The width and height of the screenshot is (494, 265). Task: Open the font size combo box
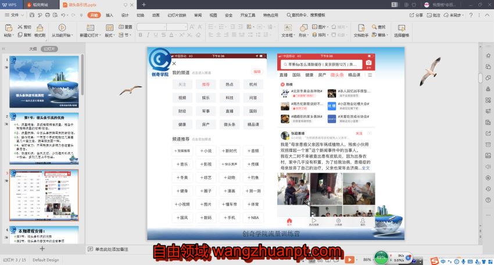tap(177, 27)
